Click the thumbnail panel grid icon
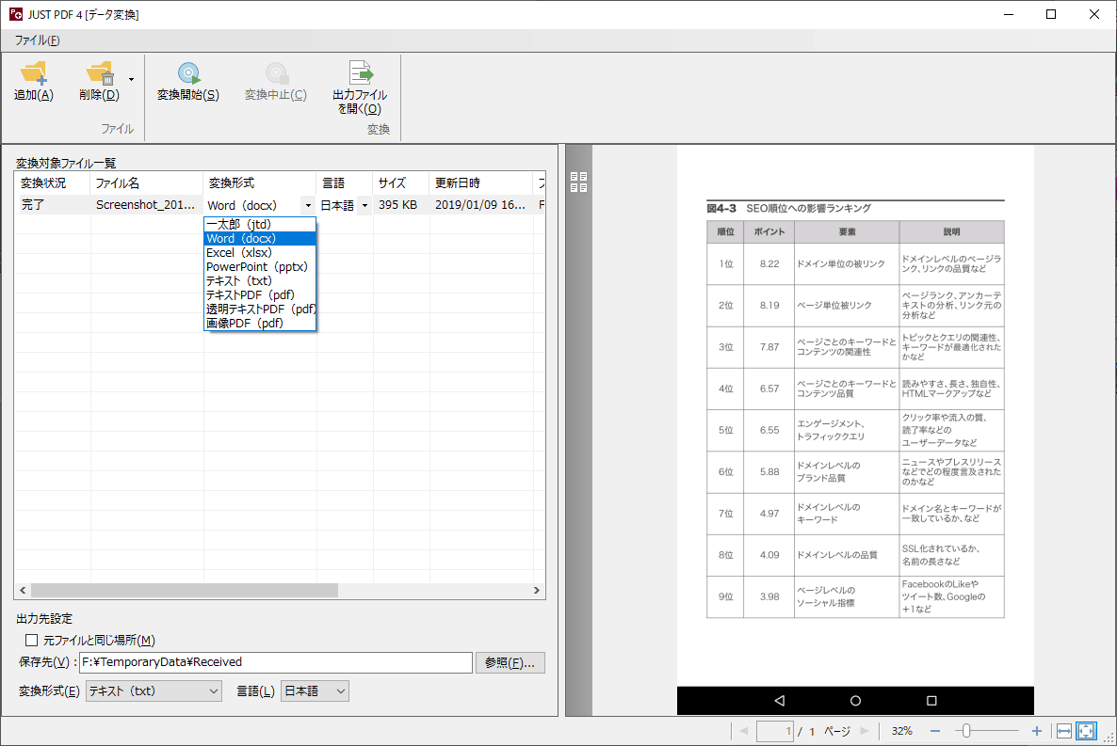The width and height of the screenshot is (1117, 746). coord(578,183)
